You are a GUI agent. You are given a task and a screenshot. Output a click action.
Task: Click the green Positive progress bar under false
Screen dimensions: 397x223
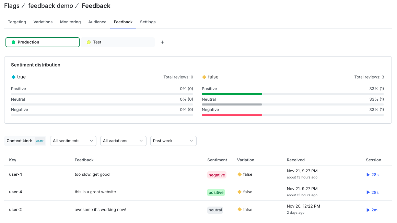pos(232,94)
